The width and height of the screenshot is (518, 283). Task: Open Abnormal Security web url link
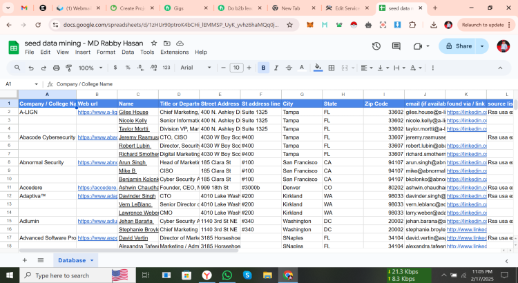[x=97, y=162]
